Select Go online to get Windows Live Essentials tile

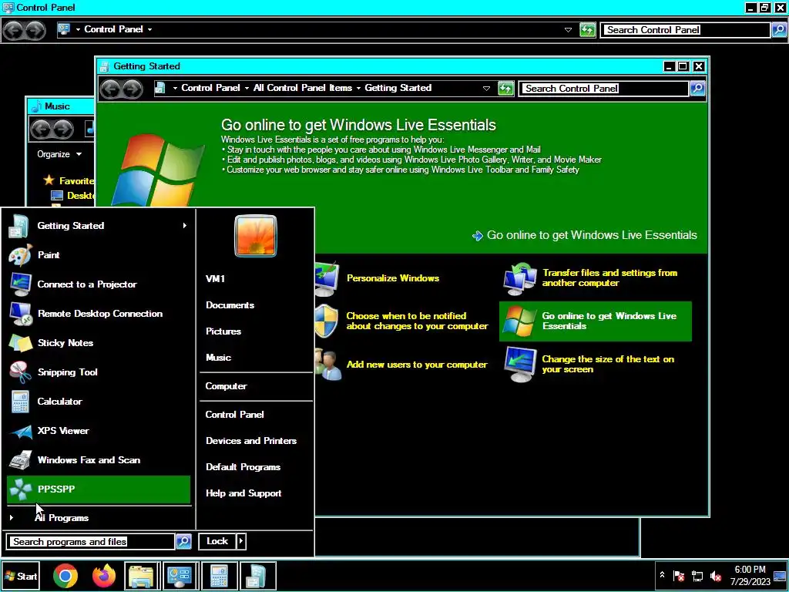coord(596,321)
